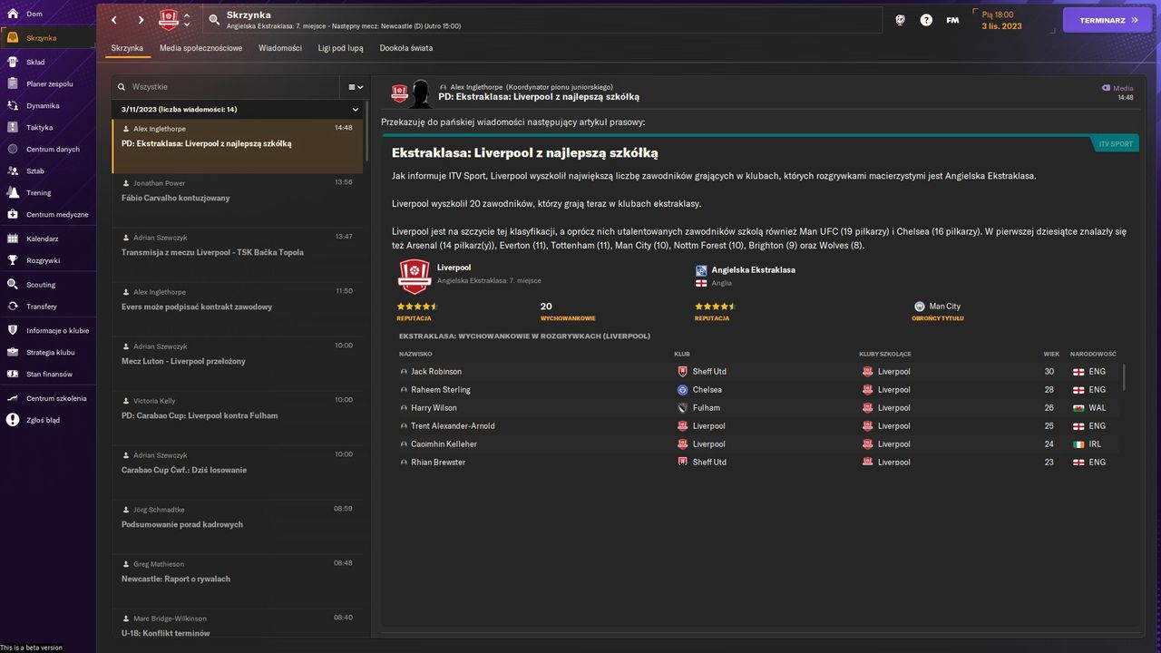Open Dynamika sidebar icon
Viewport: 1161px width, 653px height.
tap(13, 105)
